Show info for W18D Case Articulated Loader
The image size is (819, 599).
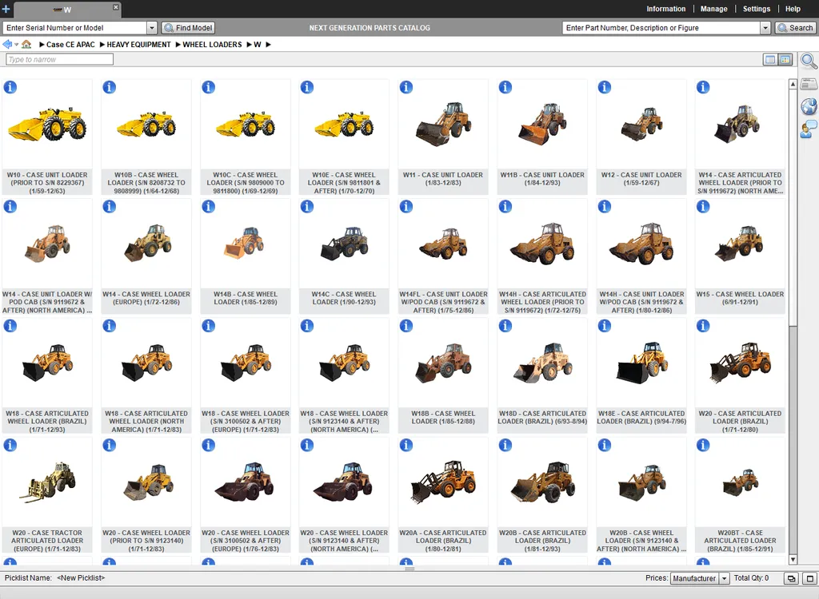(505, 326)
